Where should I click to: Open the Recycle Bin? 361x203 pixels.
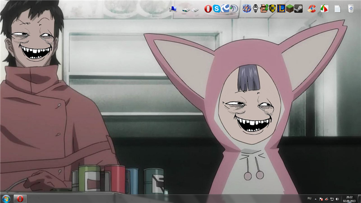click(351, 9)
